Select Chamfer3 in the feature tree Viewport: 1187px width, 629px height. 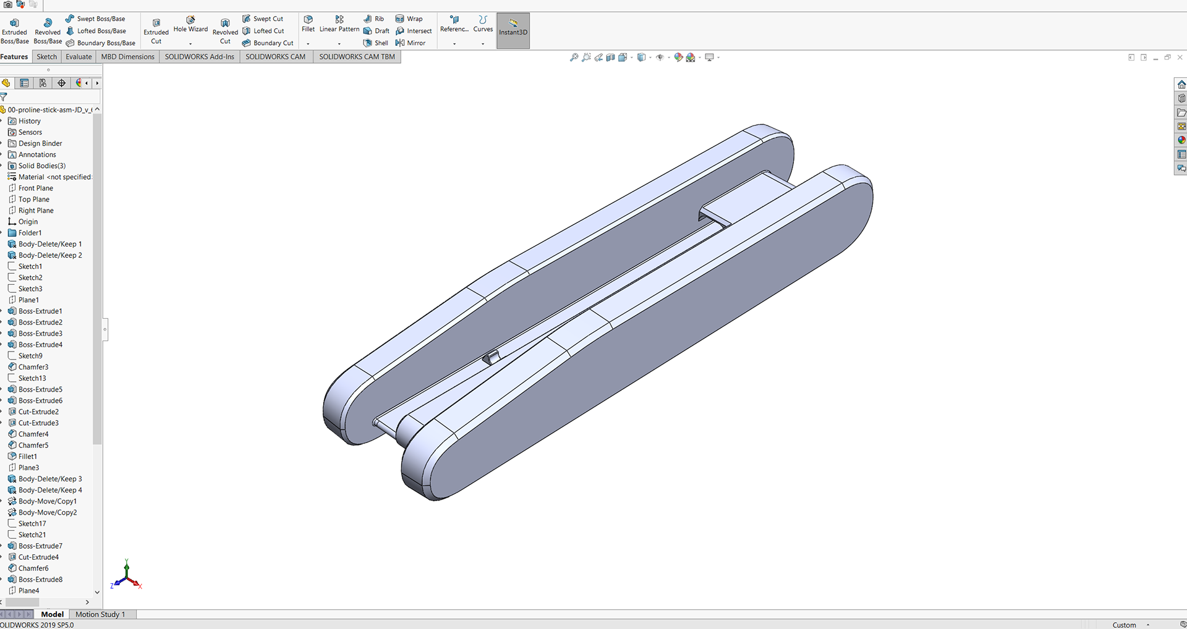(28, 367)
